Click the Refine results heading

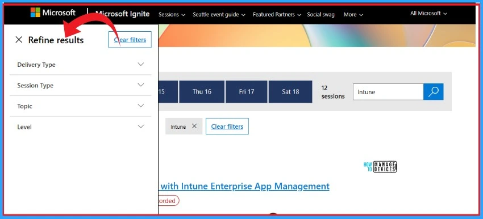click(56, 40)
